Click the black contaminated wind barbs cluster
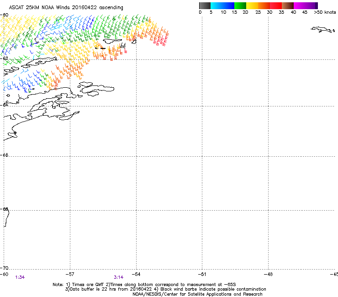 123,46
